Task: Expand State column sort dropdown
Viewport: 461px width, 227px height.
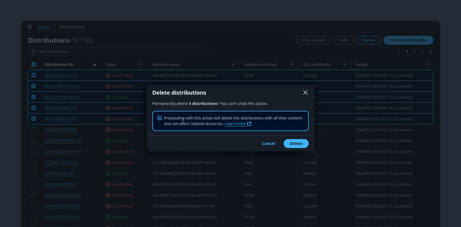Action: 141,65
